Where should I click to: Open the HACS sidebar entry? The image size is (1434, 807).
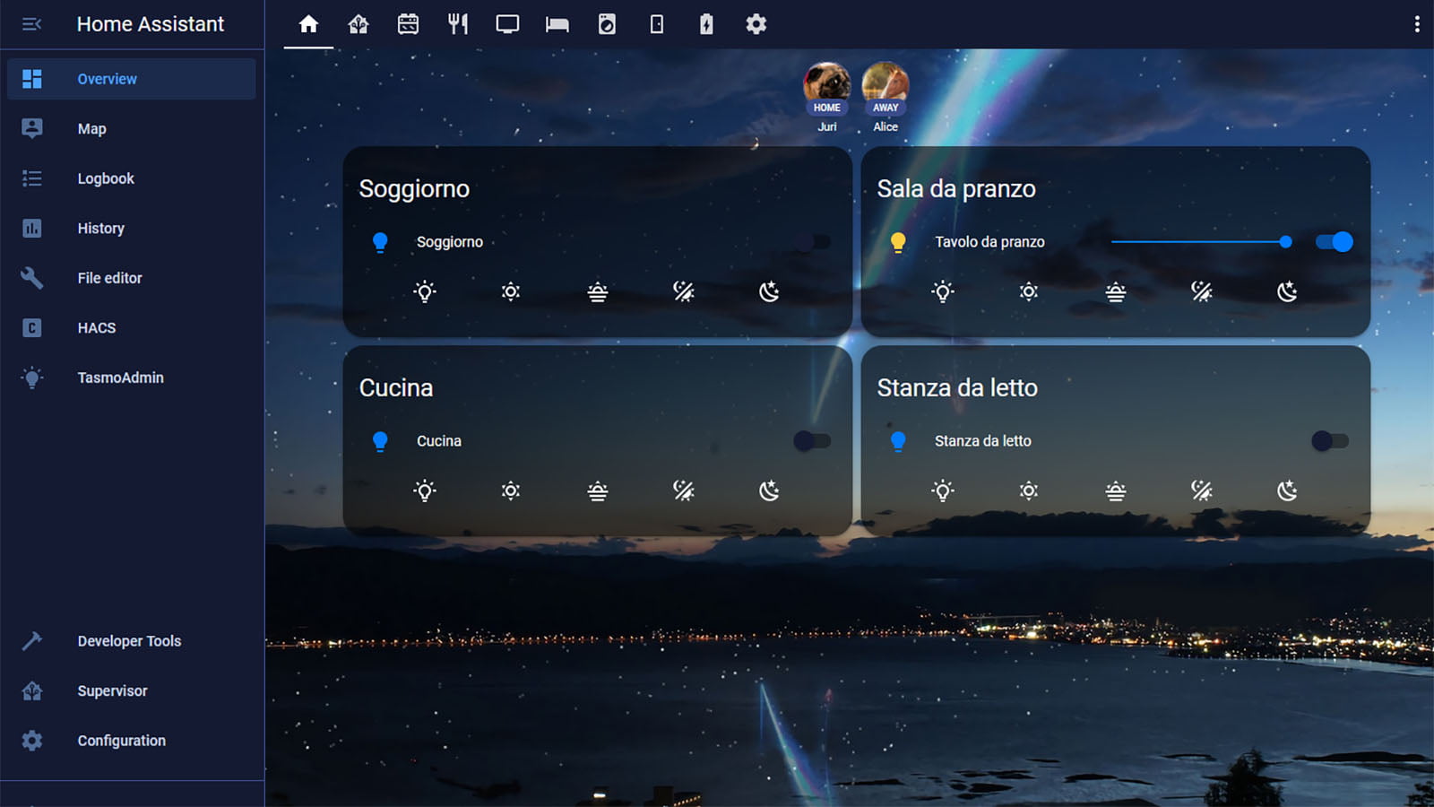[96, 327]
